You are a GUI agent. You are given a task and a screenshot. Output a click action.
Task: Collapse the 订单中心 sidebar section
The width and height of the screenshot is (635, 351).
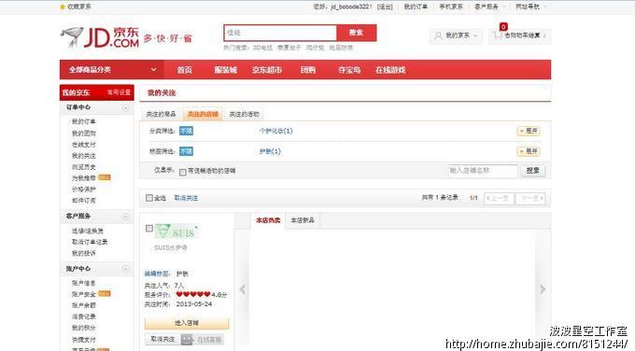(125, 108)
